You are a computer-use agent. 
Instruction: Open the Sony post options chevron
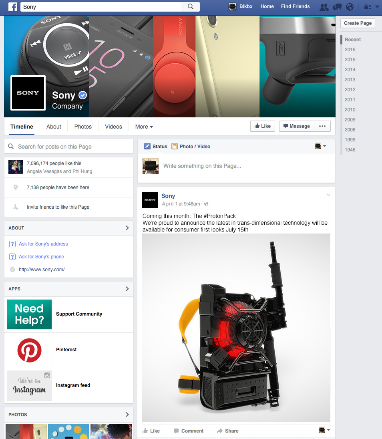click(x=328, y=195)
